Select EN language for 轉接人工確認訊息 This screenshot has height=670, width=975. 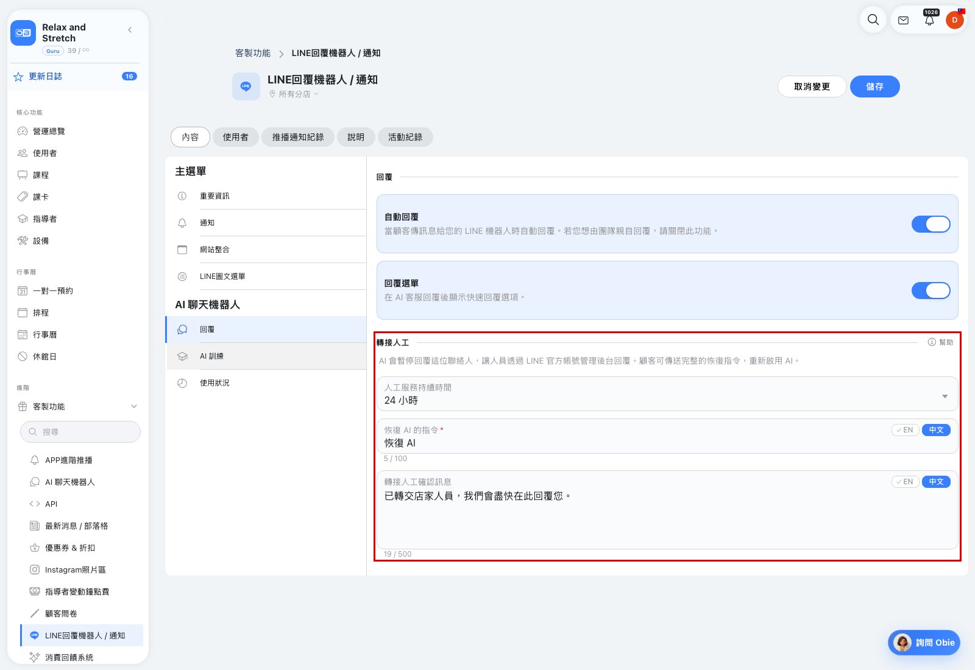(905, 482)
